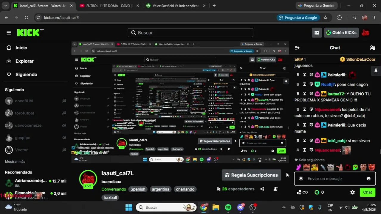Toggle the microphone icon in system tray
Screen dimensions: 381x214
(x=320, y=207)
